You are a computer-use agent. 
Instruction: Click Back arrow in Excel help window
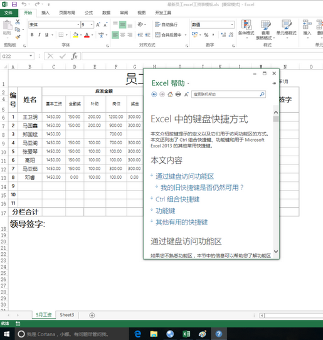[x=154, y=94]
